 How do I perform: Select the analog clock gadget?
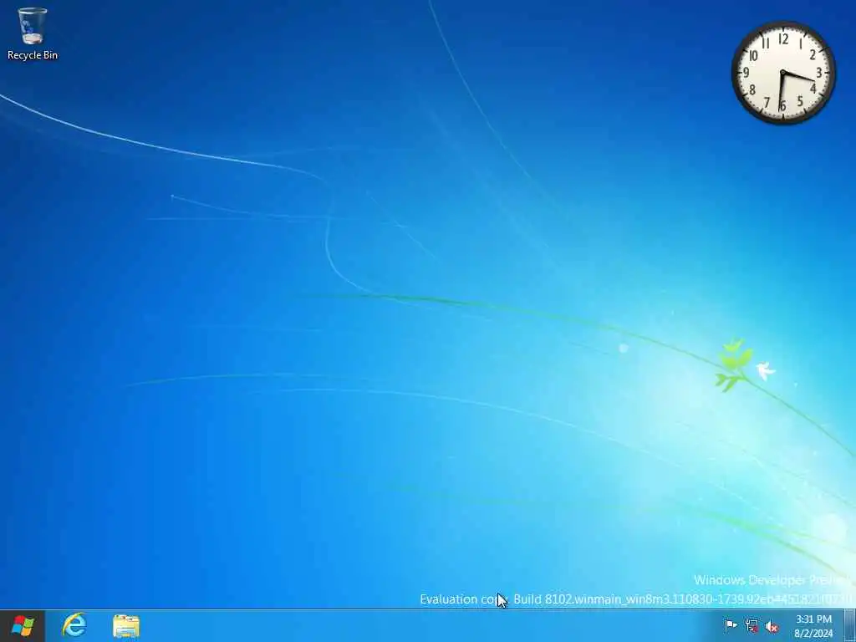(783, 73)
